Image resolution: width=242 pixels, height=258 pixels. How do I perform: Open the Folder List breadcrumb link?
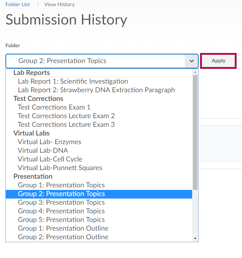tap(18, 5)
